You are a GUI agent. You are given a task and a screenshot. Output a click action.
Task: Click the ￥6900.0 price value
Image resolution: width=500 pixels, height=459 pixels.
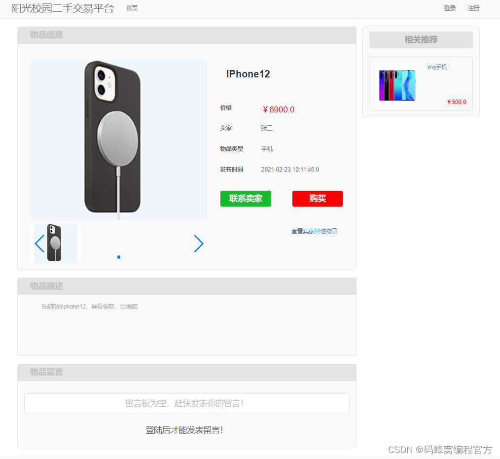279,109
